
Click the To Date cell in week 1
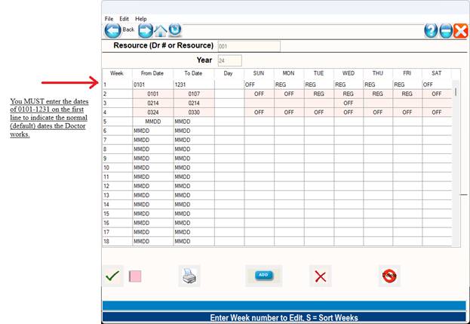tap(194, 85)
